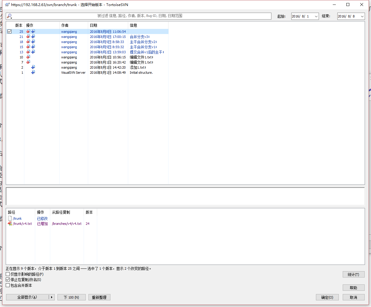This screenshot has height=307, width=371.
Task: Click the added icon on revision 1
Action: tap(33, 72)
